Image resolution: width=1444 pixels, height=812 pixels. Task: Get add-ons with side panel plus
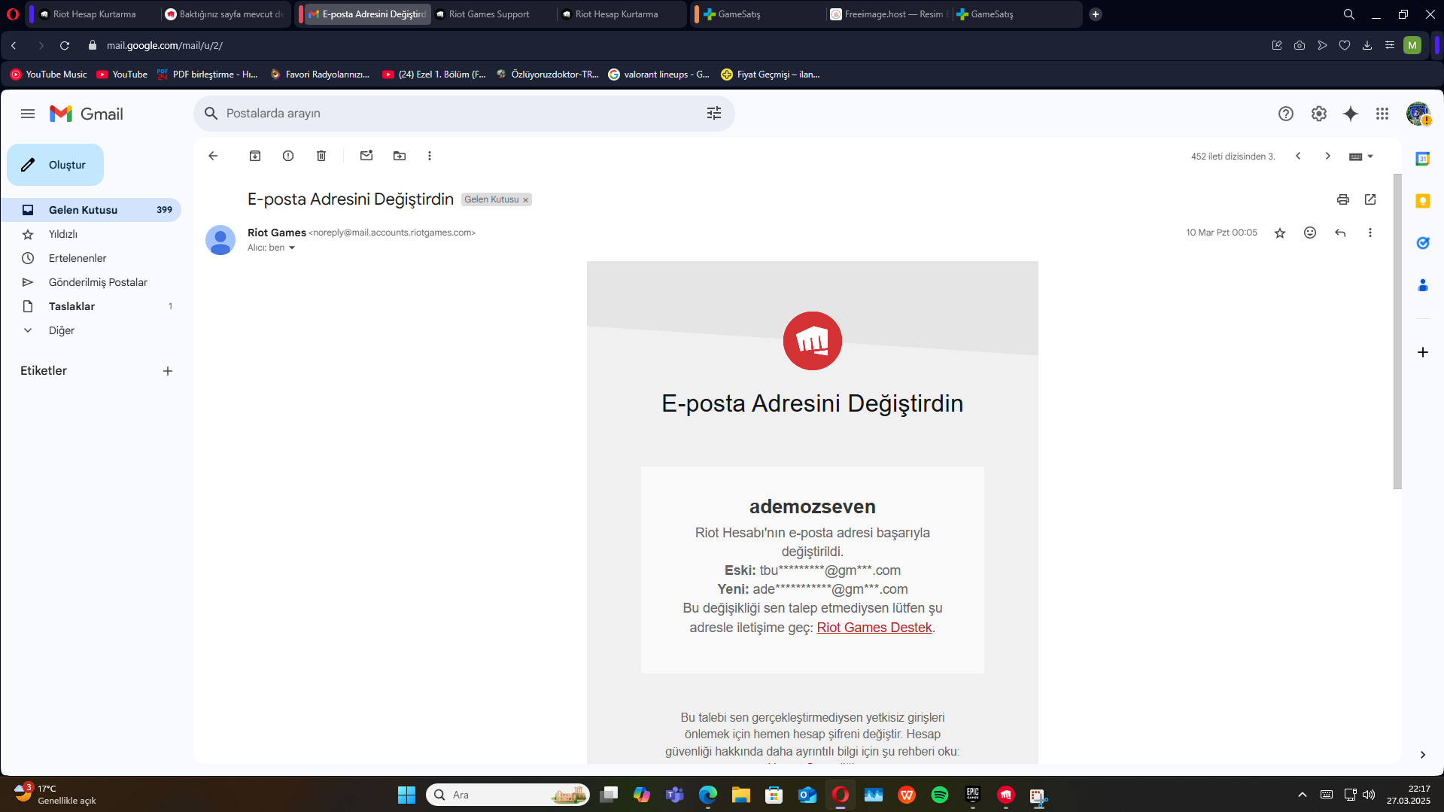tap(1423, 352)
